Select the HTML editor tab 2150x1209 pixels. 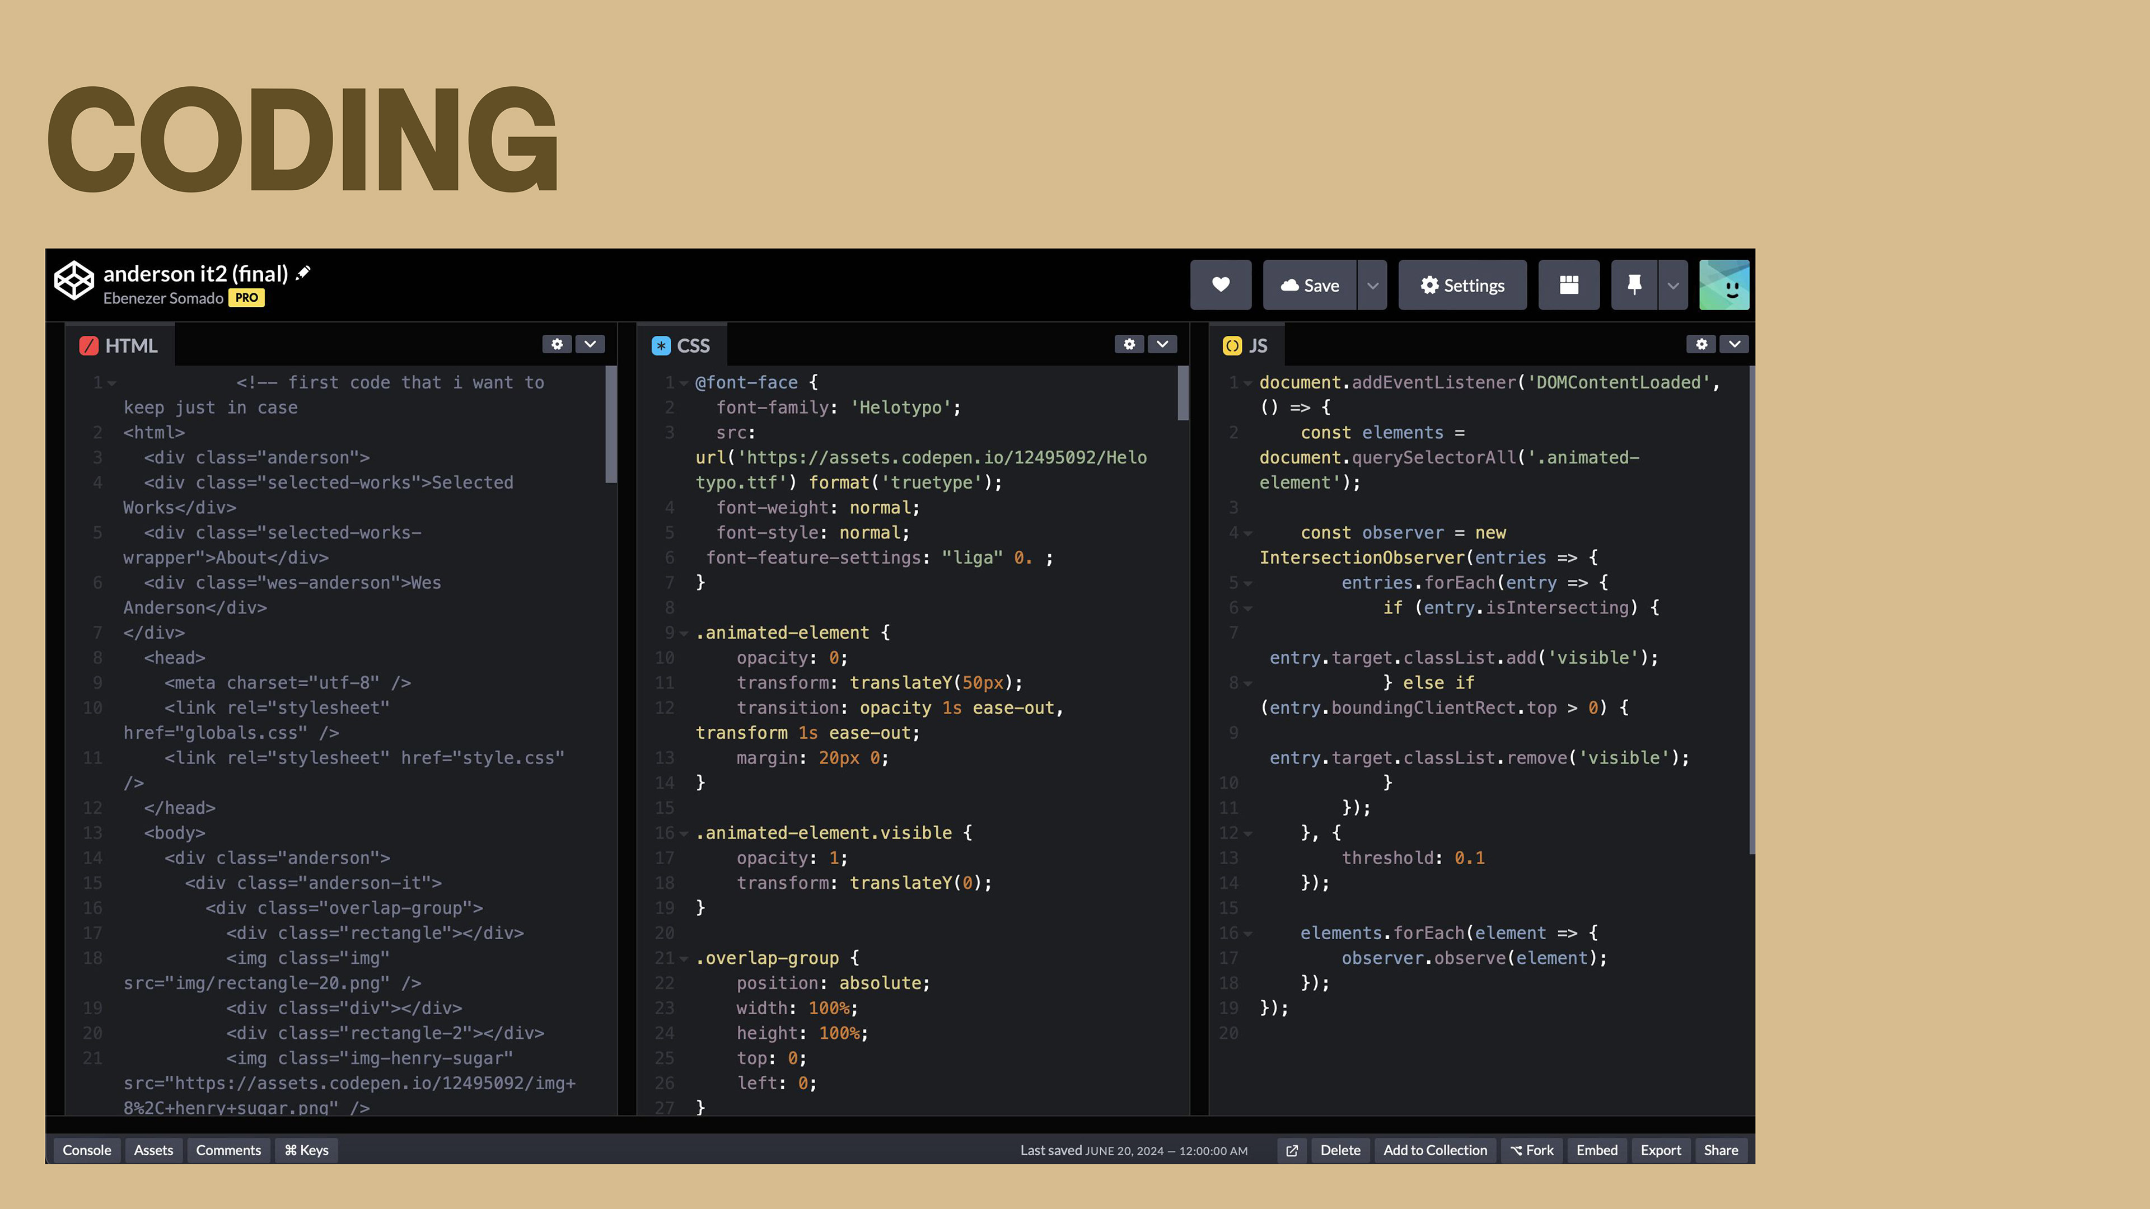[x=119, y=345]
